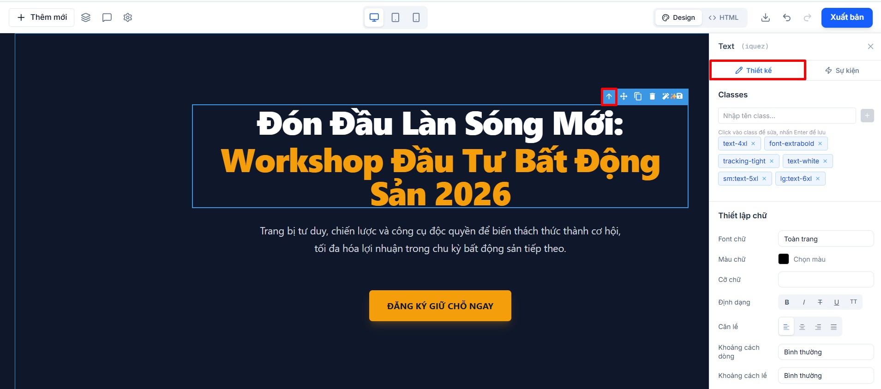The image size is (881, 389).
Task: Delete the selected heading with trash icon
Action: click(x=652, y=96)
